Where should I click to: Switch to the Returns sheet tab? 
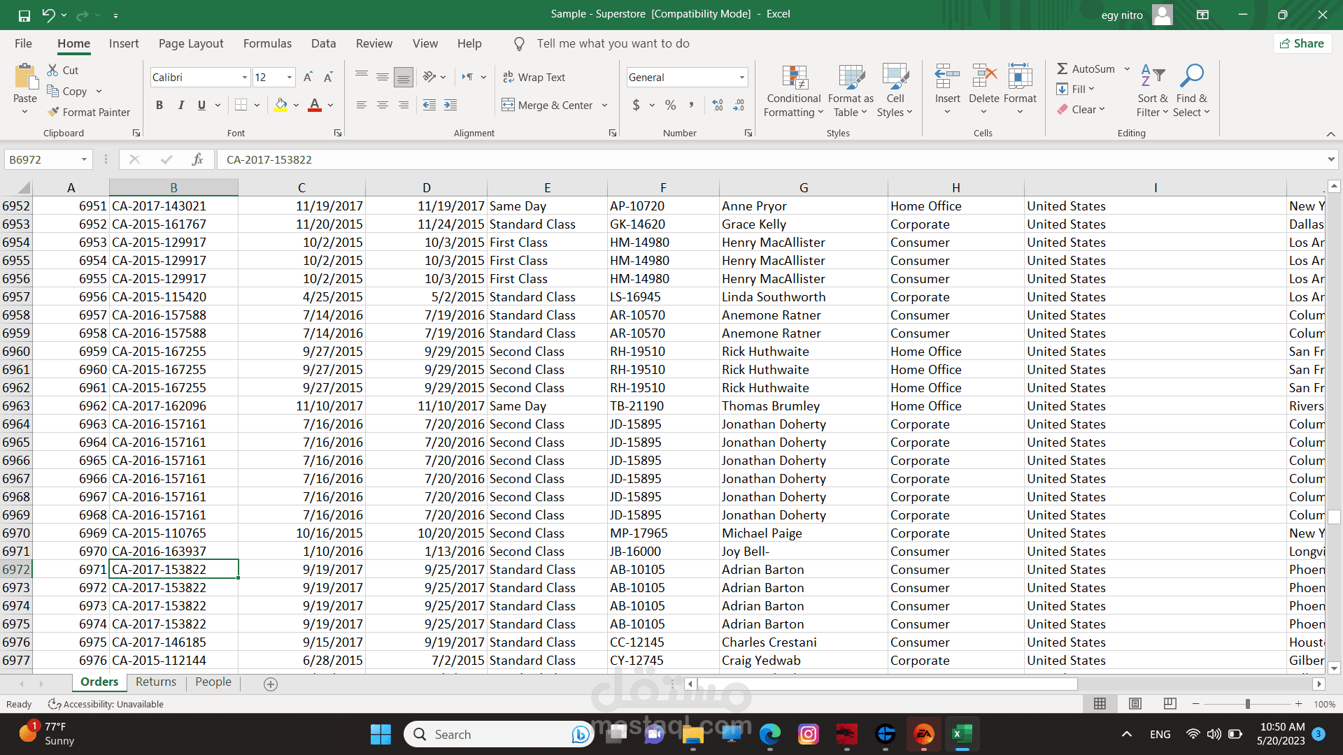pos(155,682)
